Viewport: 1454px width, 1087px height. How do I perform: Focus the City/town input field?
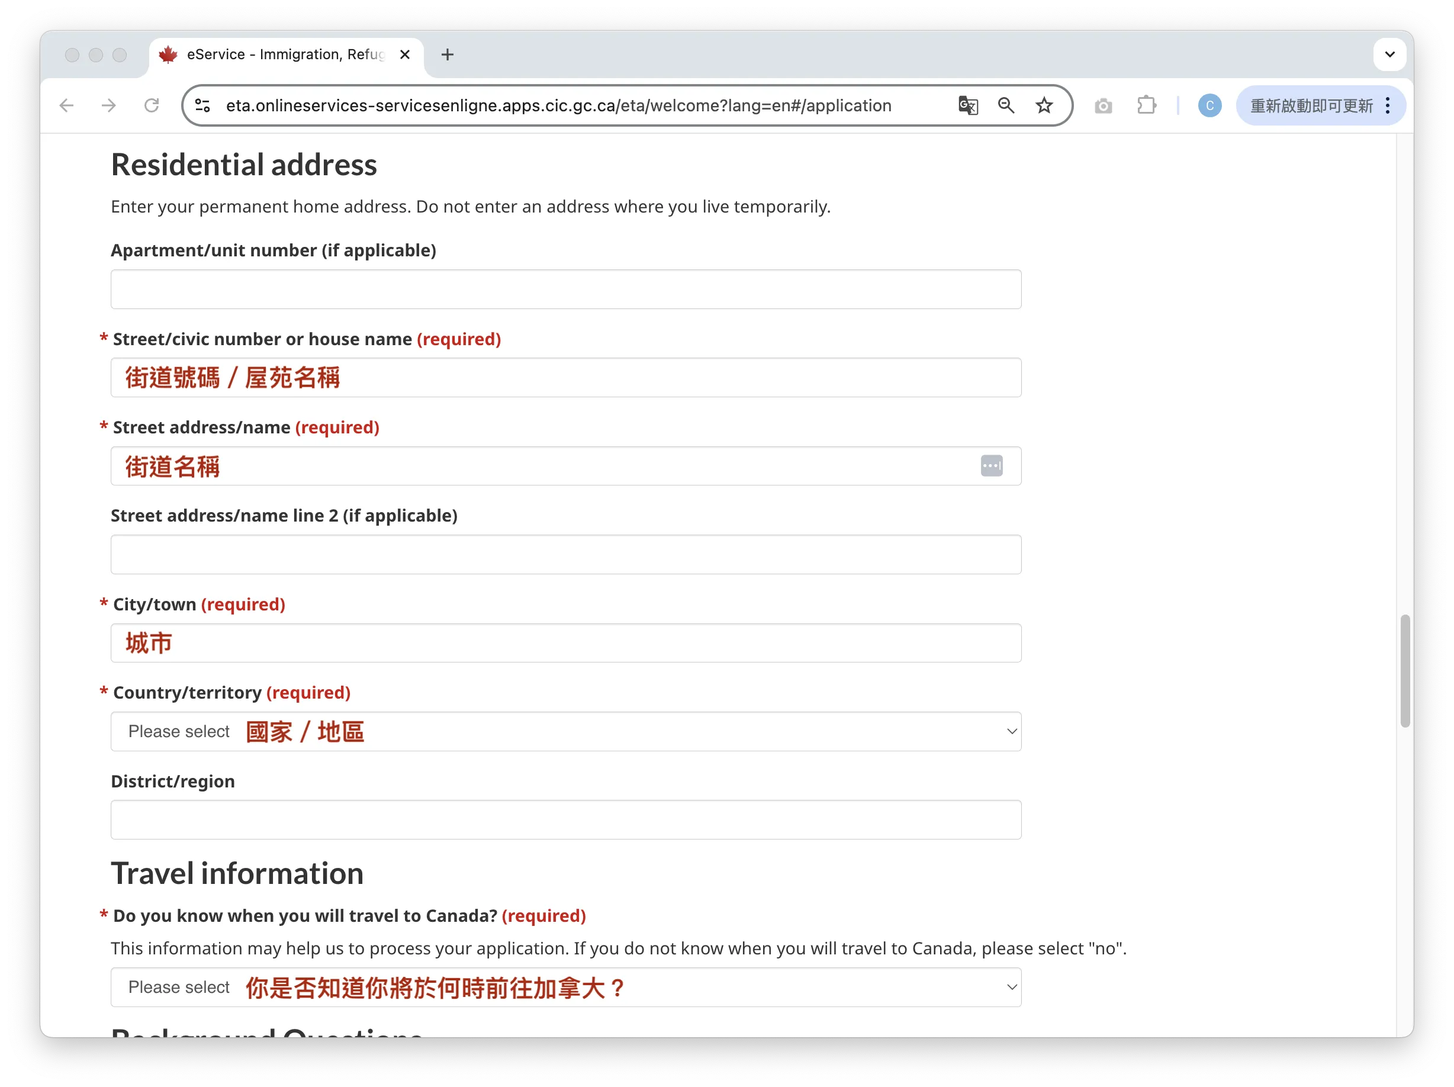565,643
